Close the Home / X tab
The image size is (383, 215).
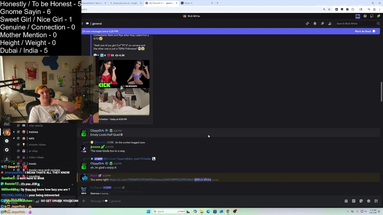tap(212, 3)
